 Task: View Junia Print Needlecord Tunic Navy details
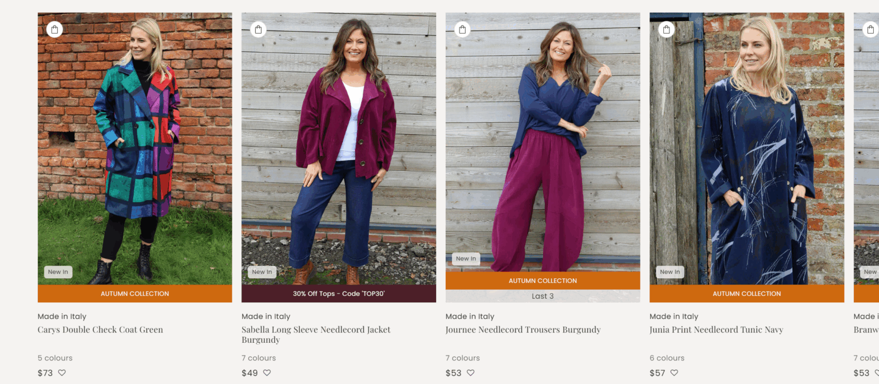point(716,330)
